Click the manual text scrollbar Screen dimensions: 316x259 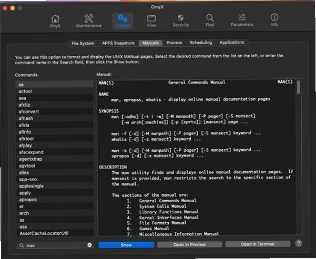[x=299, y=87]
